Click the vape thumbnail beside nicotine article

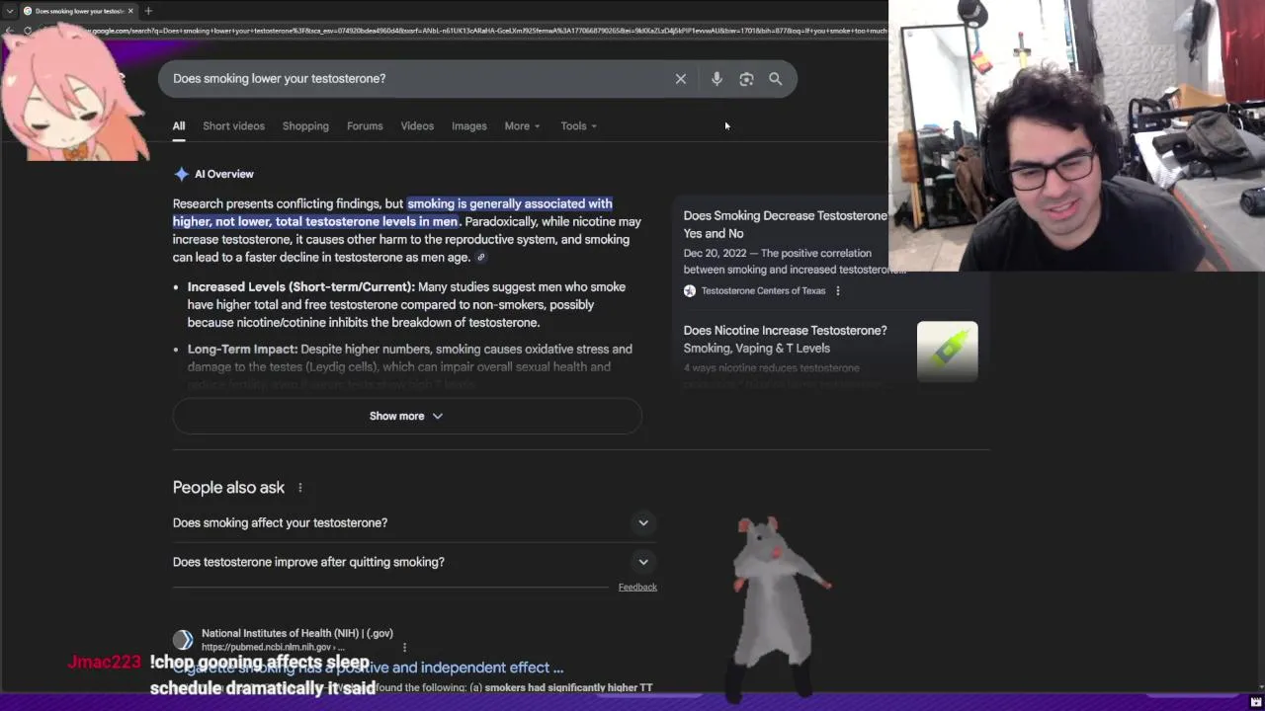(947, 352)
